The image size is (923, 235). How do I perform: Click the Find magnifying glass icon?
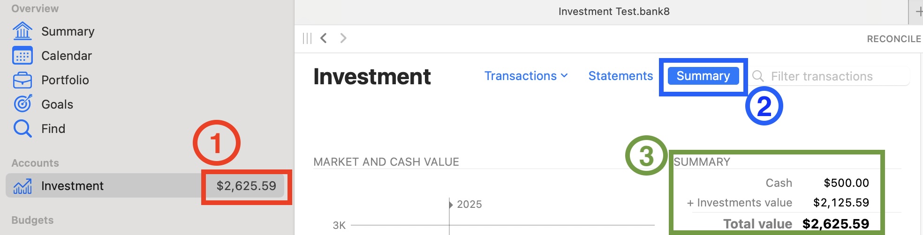pyautogui.click(x=23, y=128)
